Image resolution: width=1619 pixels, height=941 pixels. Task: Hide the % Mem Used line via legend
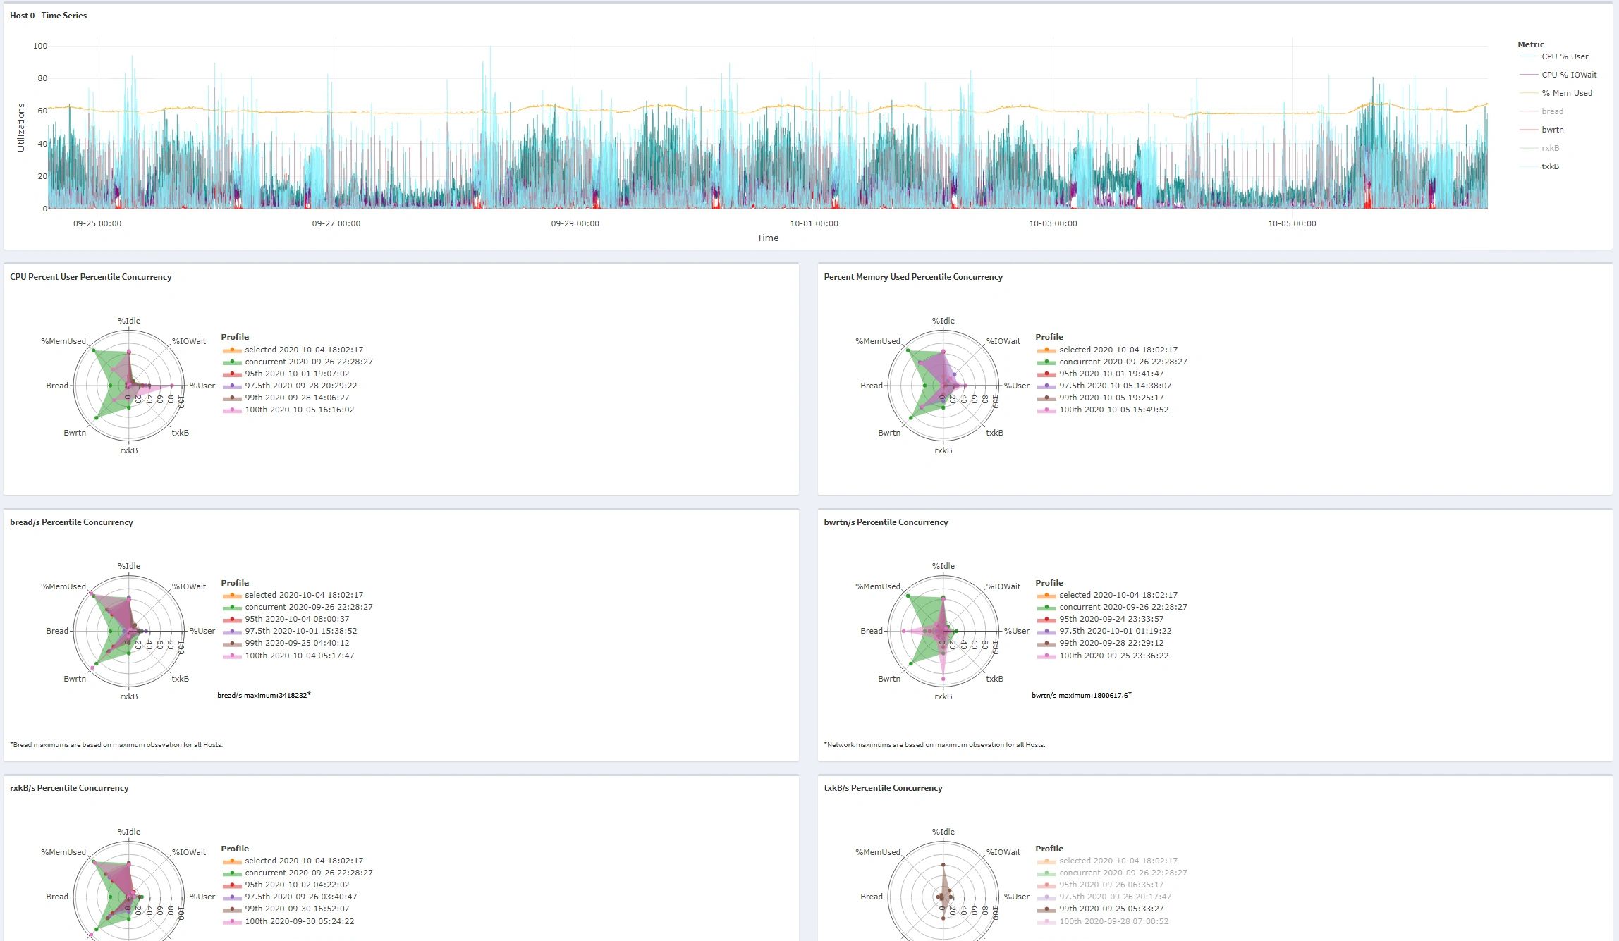(1556, 93)
